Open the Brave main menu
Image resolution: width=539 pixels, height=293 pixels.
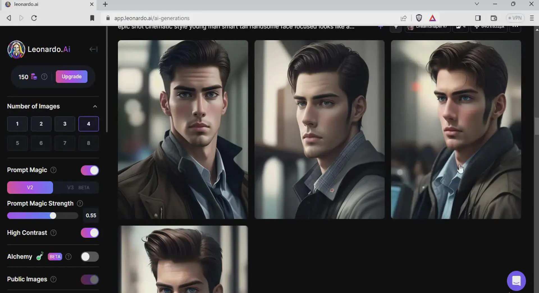(531, 18)
